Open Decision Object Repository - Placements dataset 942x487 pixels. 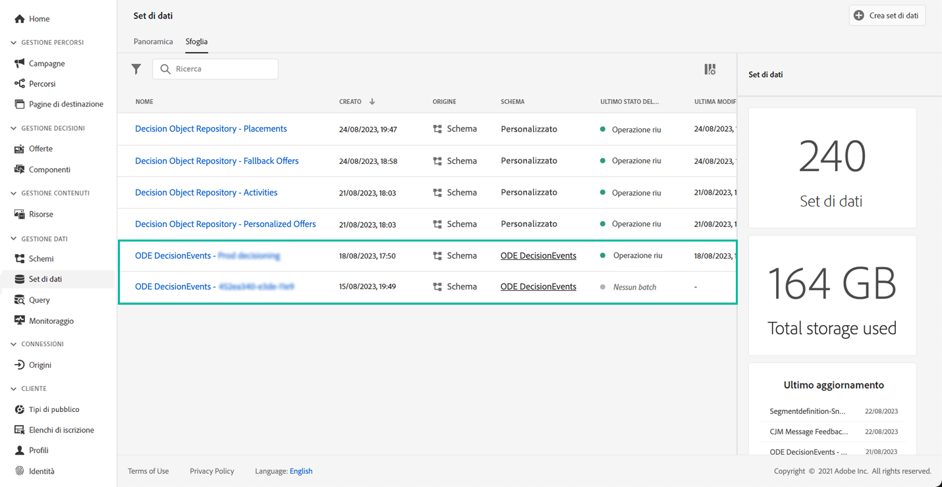211,129
